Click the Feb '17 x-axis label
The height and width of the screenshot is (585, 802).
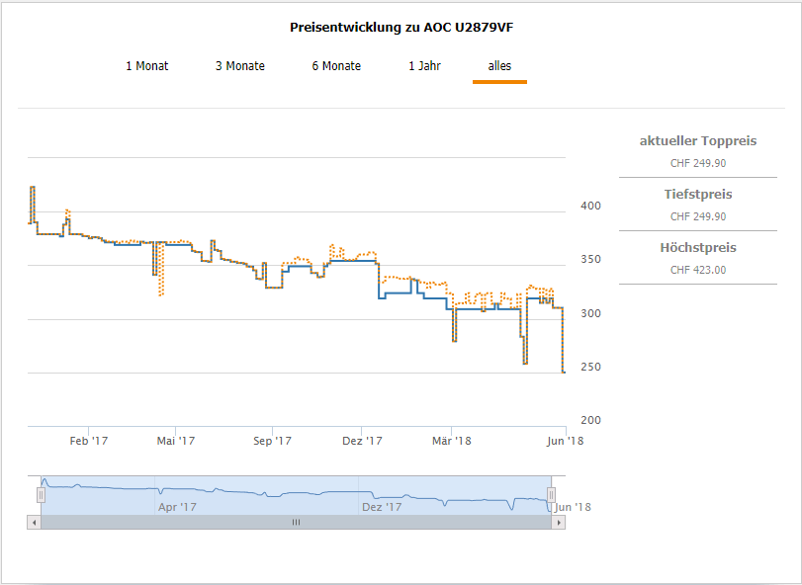tap(88, 441)
